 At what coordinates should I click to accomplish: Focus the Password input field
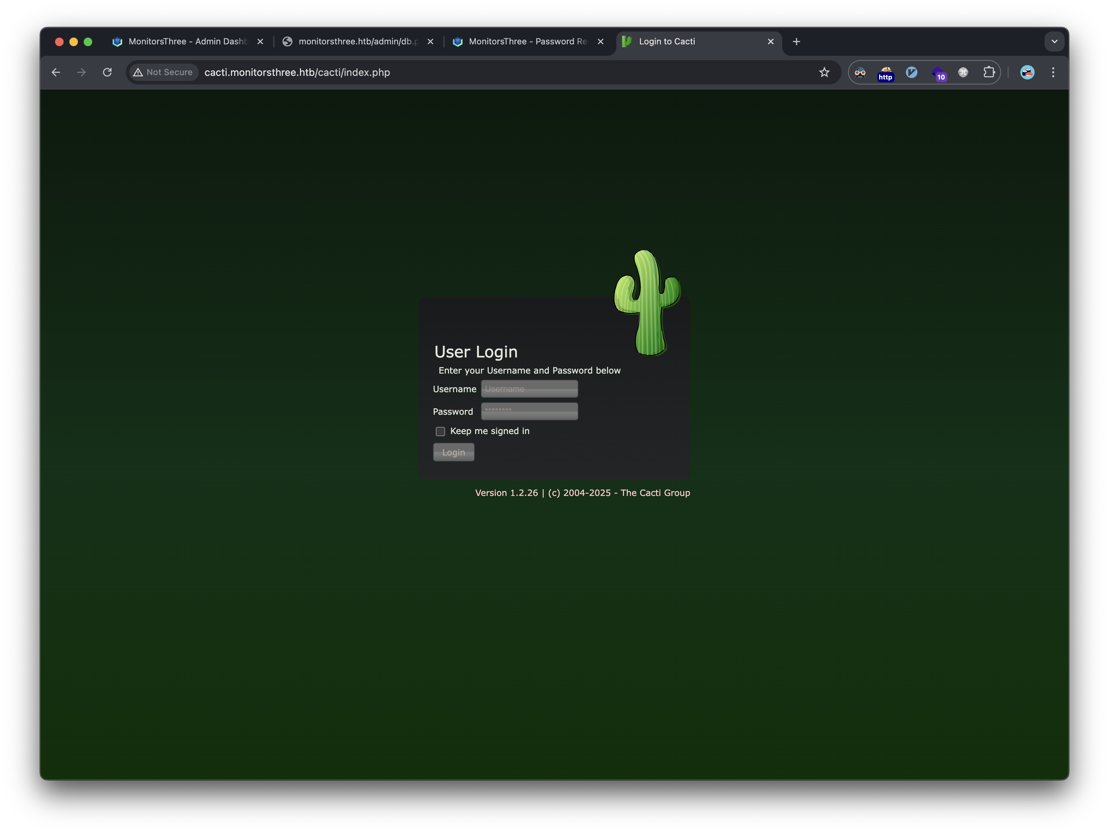click(529, 411)
